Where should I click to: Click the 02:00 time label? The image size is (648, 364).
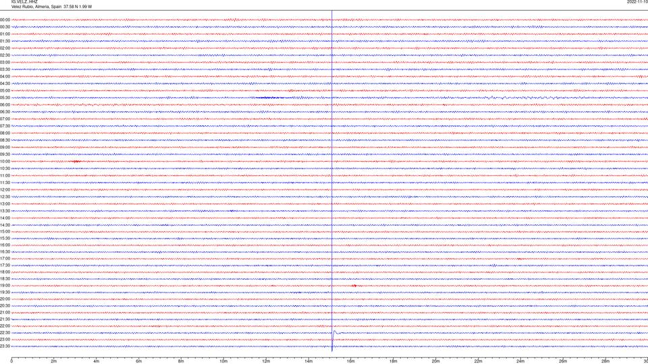[x=5, y=49]
